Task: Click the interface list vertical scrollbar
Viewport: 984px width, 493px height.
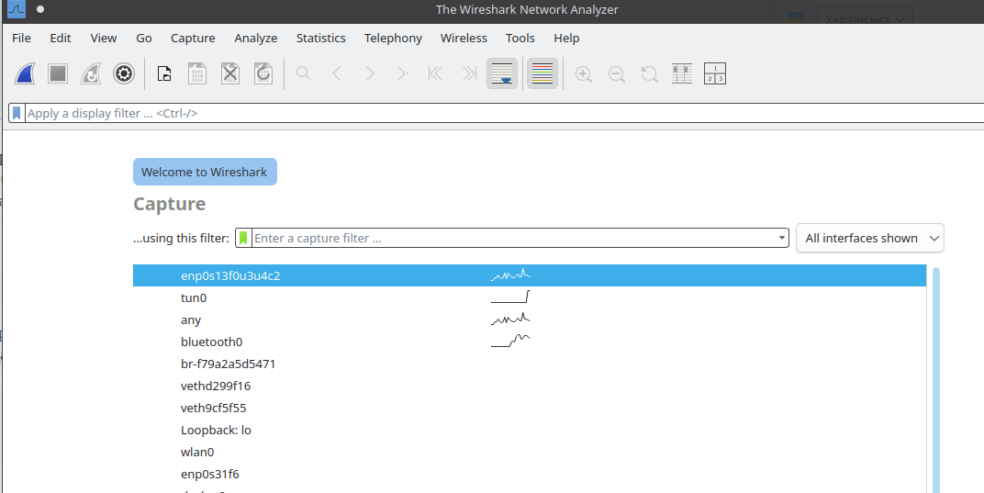Action: [936, 380]
